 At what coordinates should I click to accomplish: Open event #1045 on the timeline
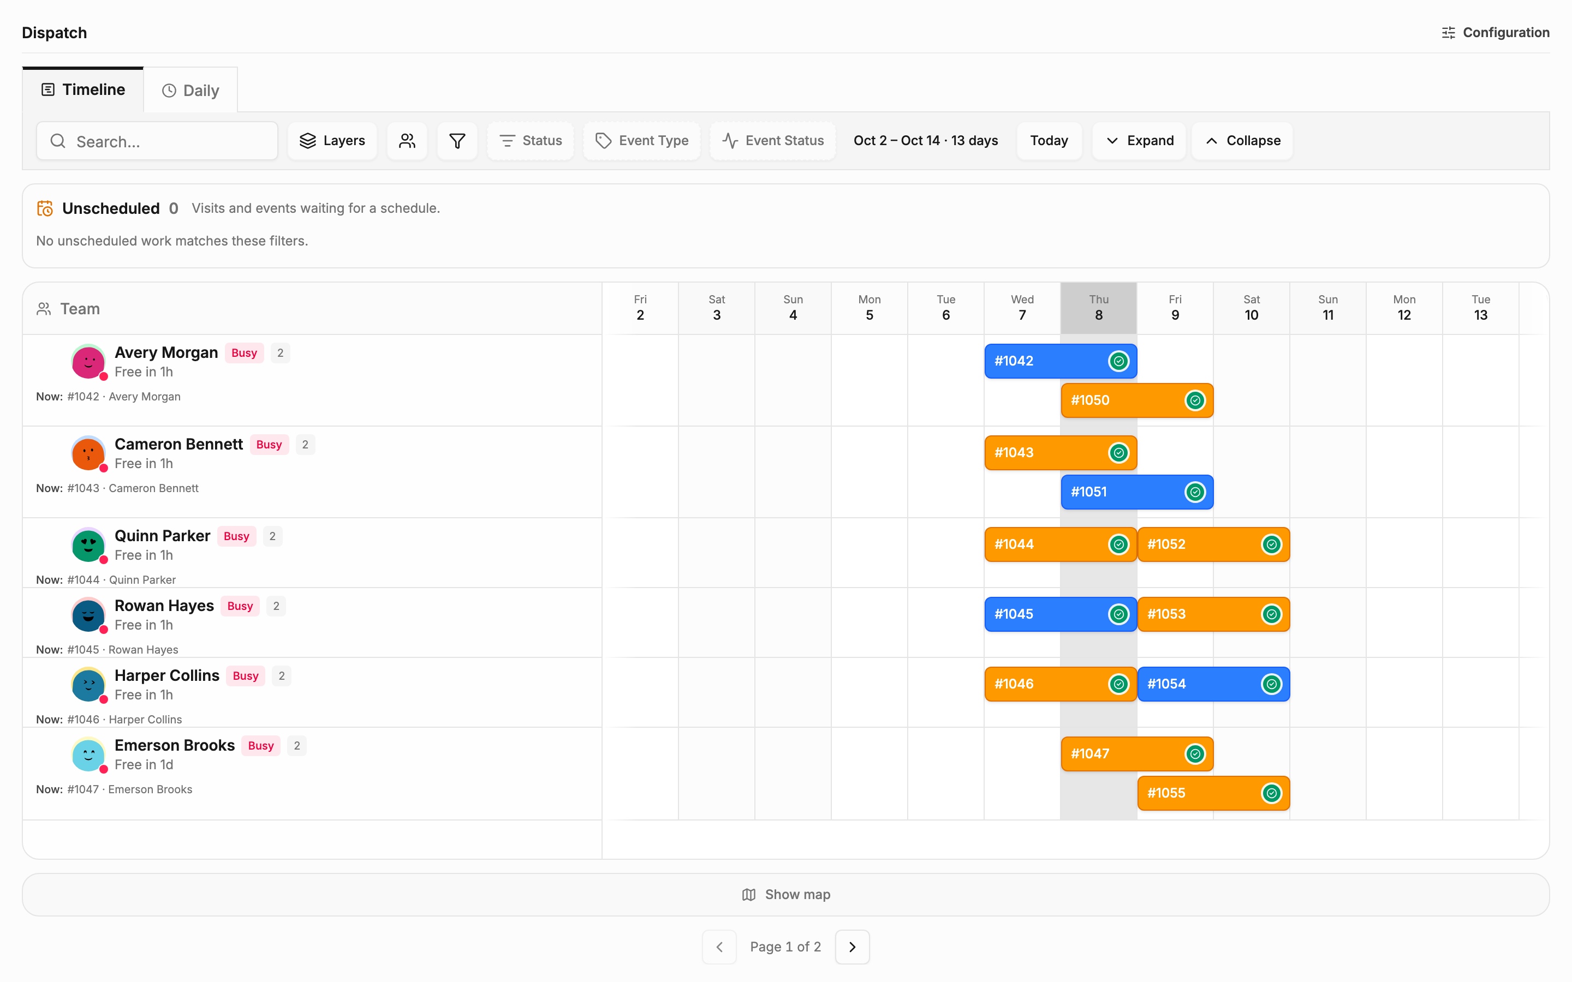tap(1061, 614)
